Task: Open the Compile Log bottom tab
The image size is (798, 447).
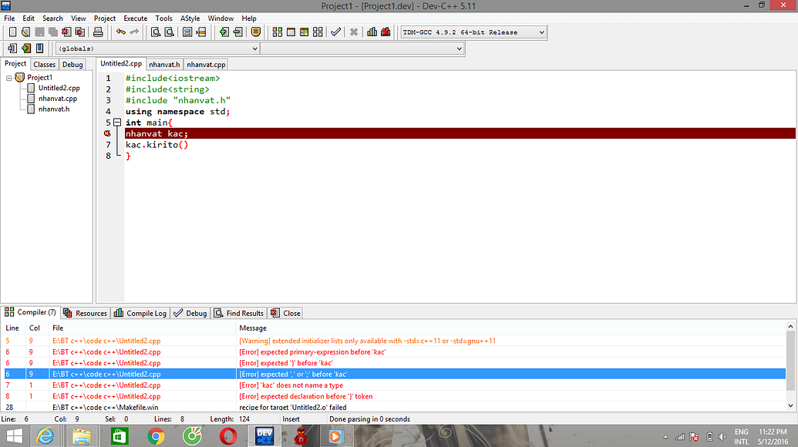Action: (x=140, y=313)
